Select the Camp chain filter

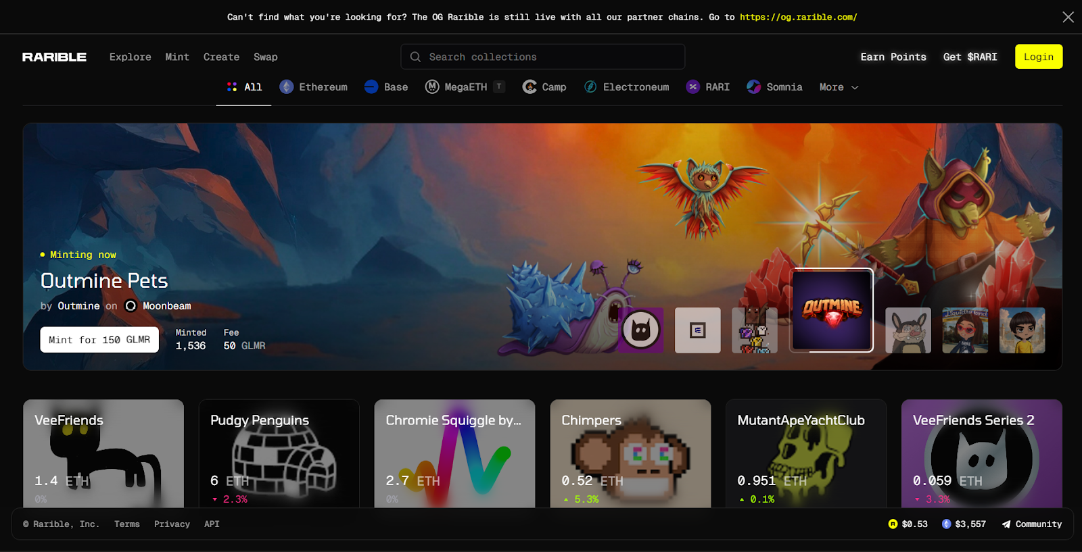pyautogui.click(x=544, y=87)
